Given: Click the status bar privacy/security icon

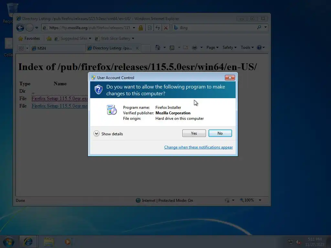Looking at the screenshot, I should 227,200.
